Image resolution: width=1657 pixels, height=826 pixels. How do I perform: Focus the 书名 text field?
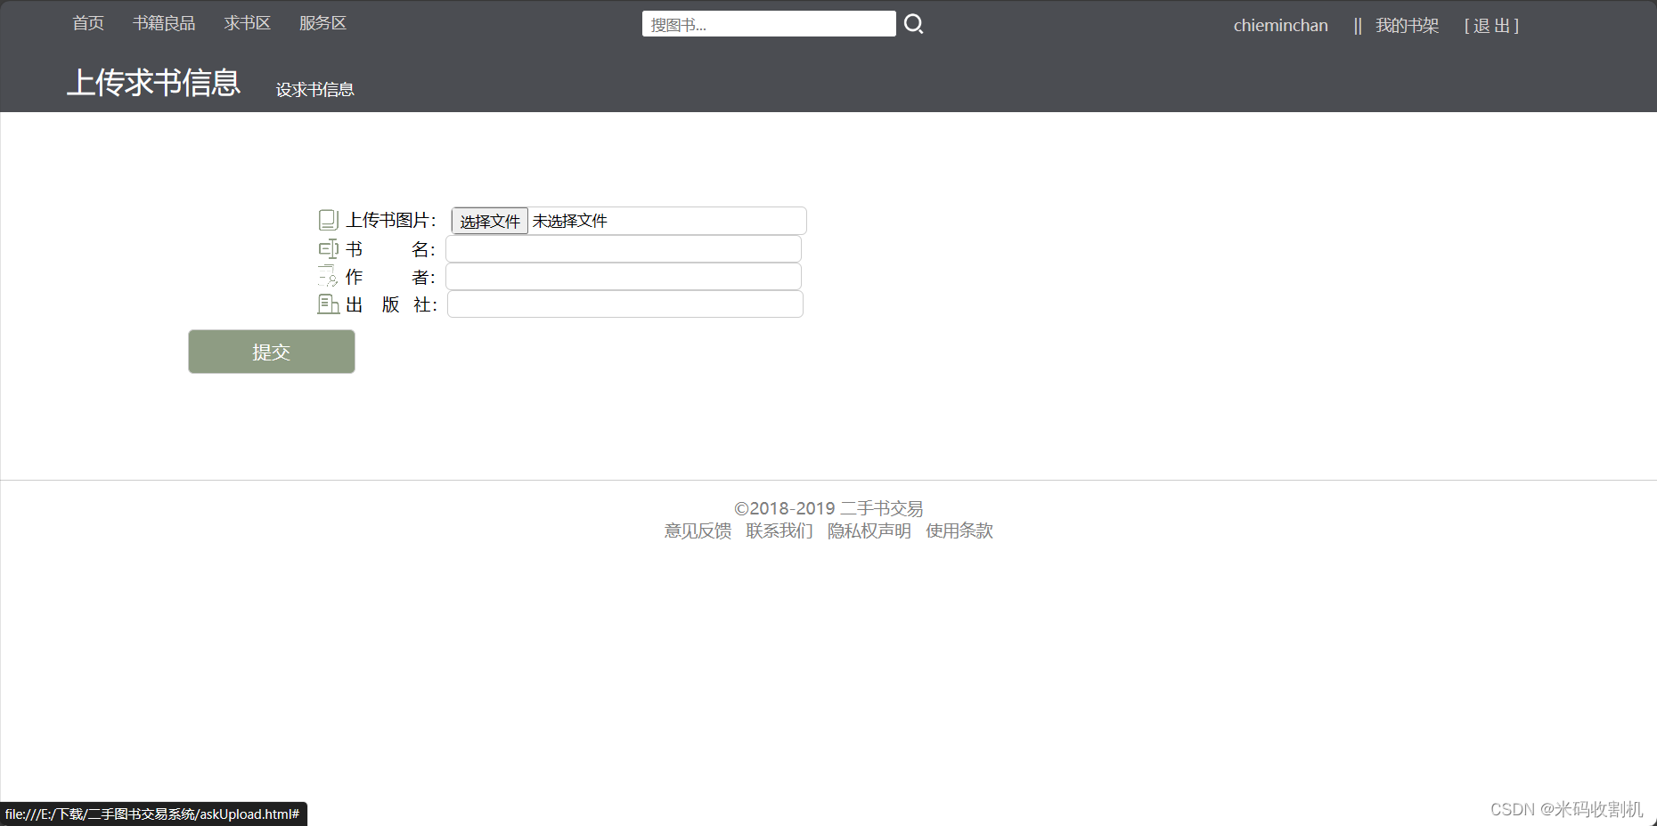pyautogui.click(x=624, y=249)
